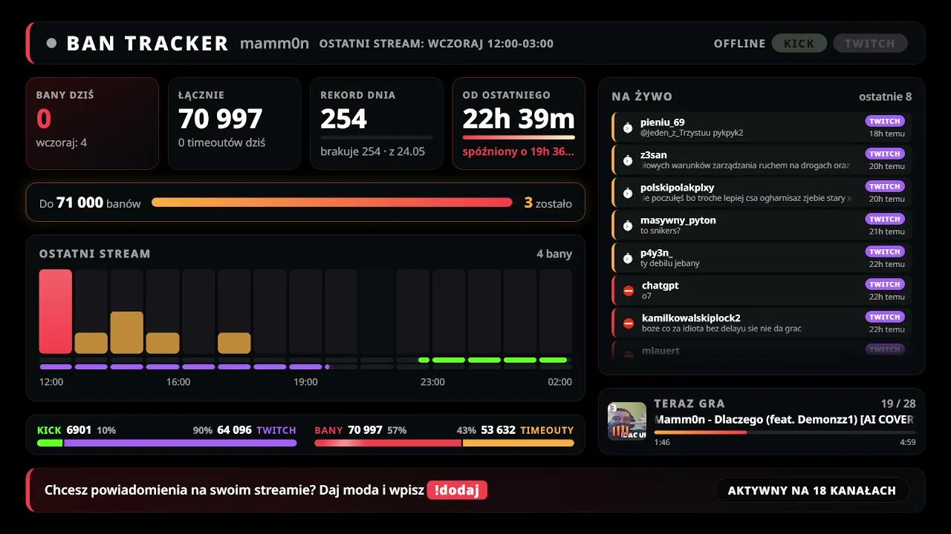The image size is (951, 534).
Task: Click the red ban icon next to chatgpt
Action: [x=629, y=291]
